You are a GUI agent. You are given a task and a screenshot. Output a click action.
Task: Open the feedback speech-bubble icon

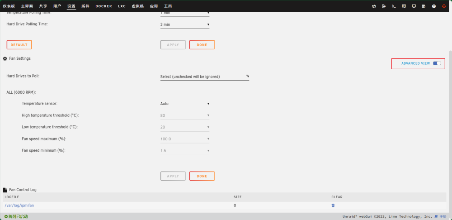coord(404,6)
